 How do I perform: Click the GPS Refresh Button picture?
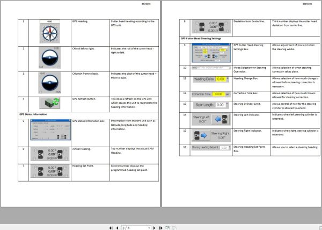[50, 103]
